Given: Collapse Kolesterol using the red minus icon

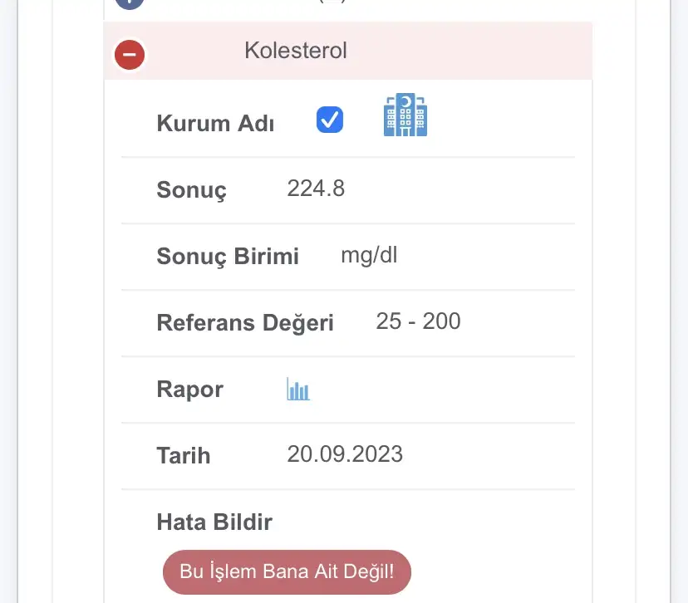Looking at the screenshot, I should click(x=130, y=55).
